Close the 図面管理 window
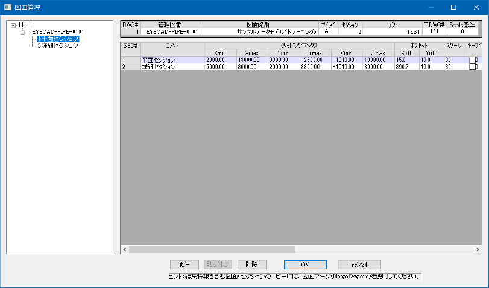The image size is (489, 288). [x=476, y=7]
